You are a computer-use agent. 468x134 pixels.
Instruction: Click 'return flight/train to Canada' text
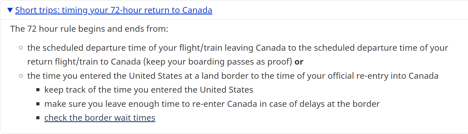(84, 62)
